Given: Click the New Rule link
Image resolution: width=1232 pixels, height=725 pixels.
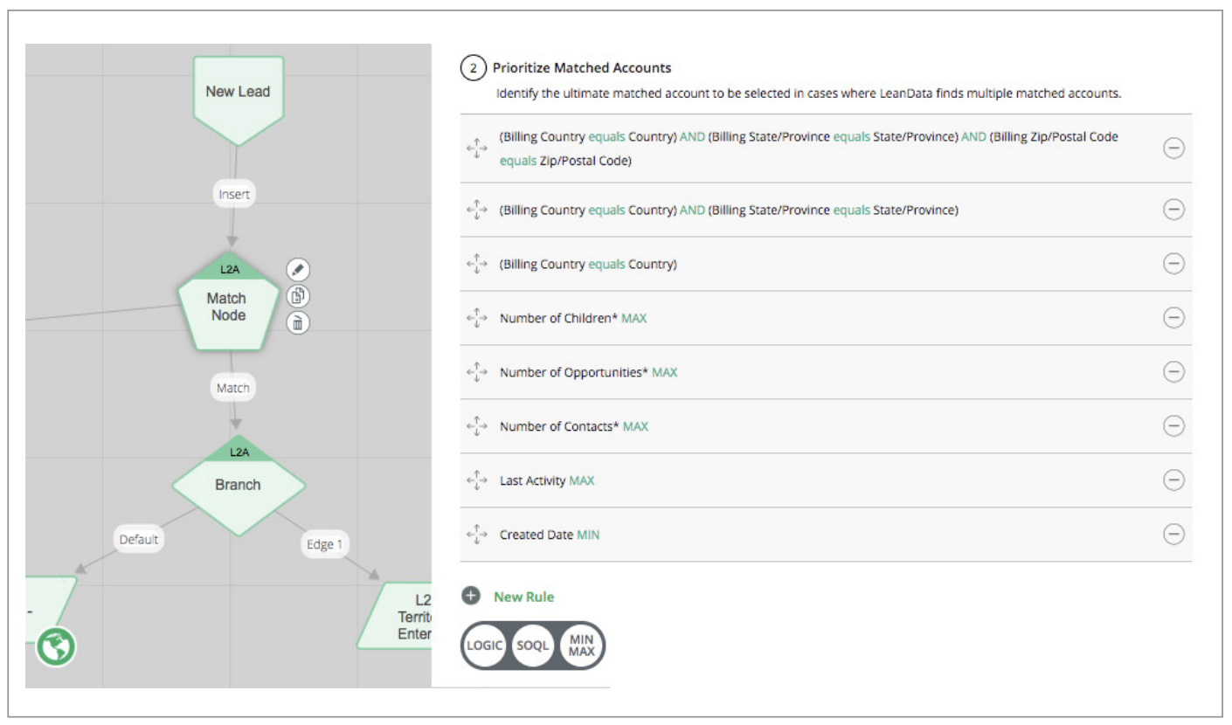Looking at the screenshot, I should click(x=523, y=596).
